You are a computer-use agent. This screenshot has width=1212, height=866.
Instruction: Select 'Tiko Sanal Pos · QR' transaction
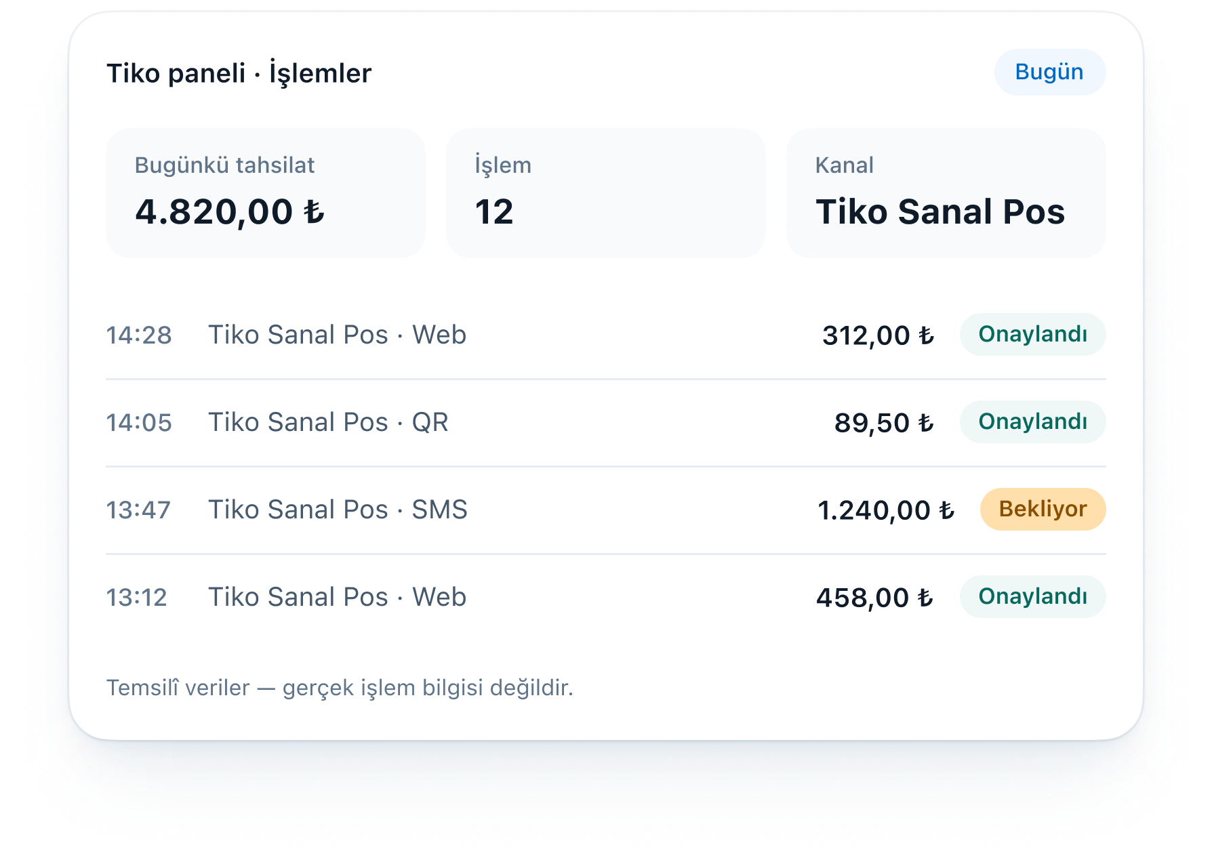click(x=328, y=422)
